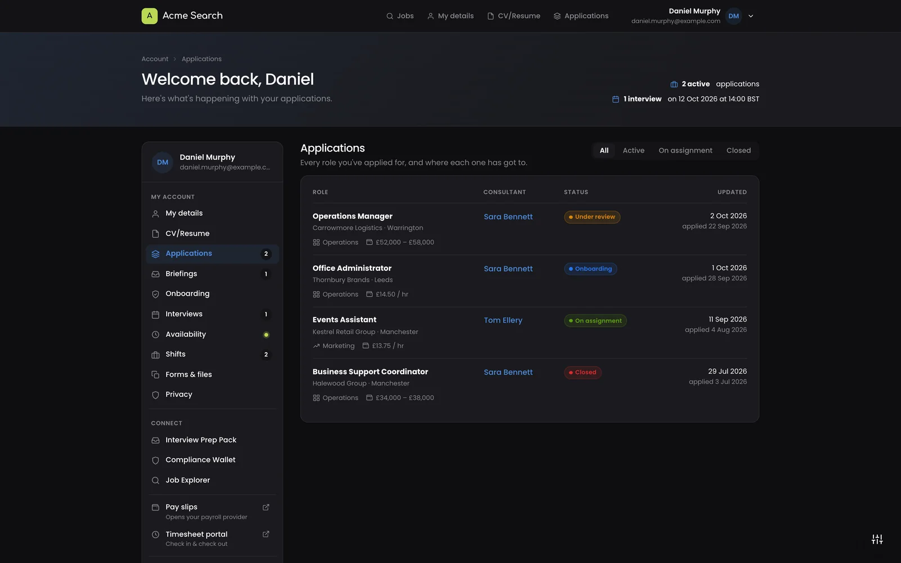Select the All filter tab

tap(604, 150)
